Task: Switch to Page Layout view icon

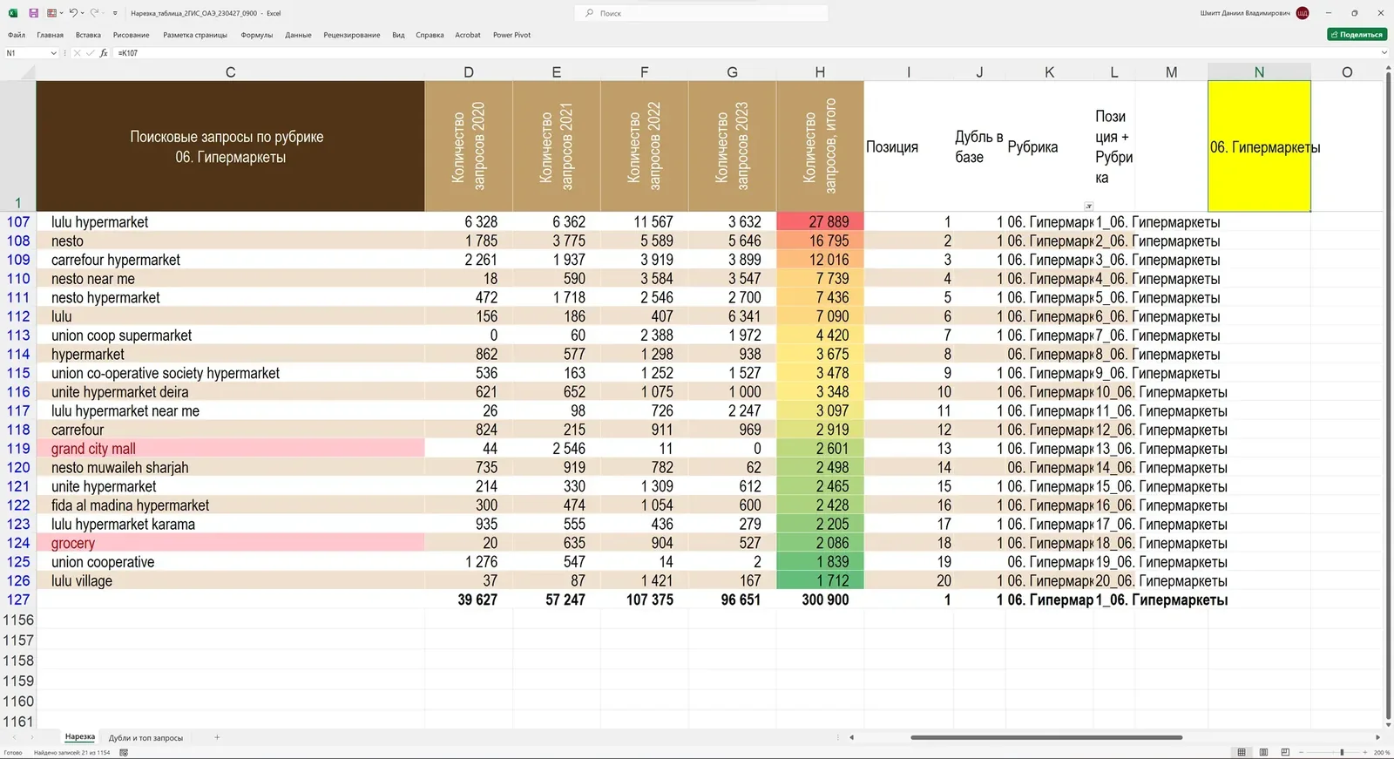Action: 1263,752
